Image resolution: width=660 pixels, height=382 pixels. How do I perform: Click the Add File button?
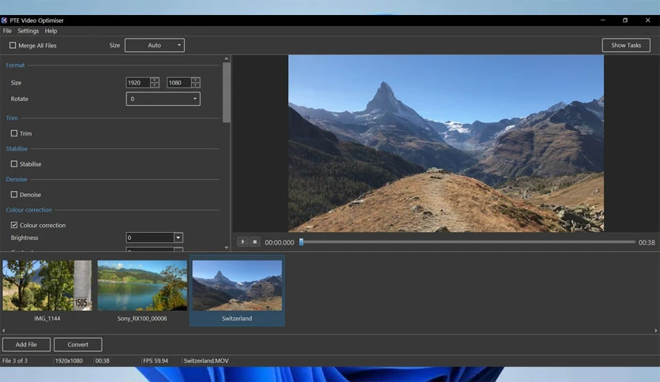26,345
